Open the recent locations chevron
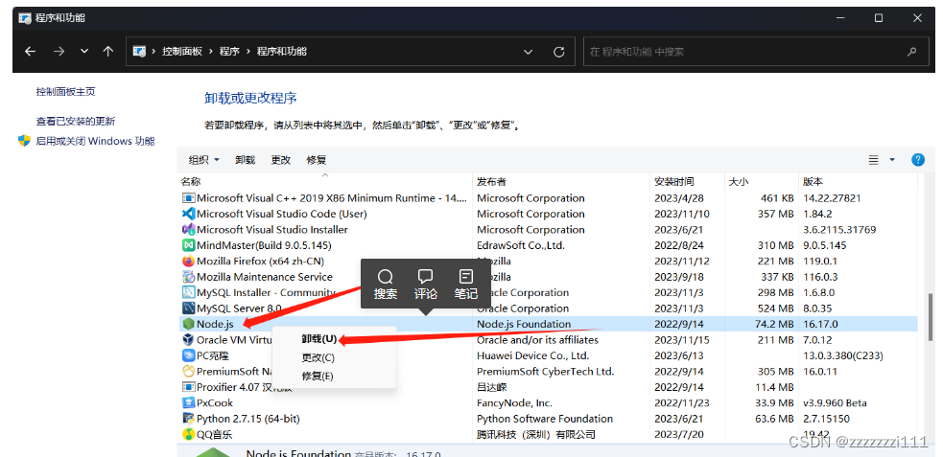943x457 pixels. click(x=84, y=52)
